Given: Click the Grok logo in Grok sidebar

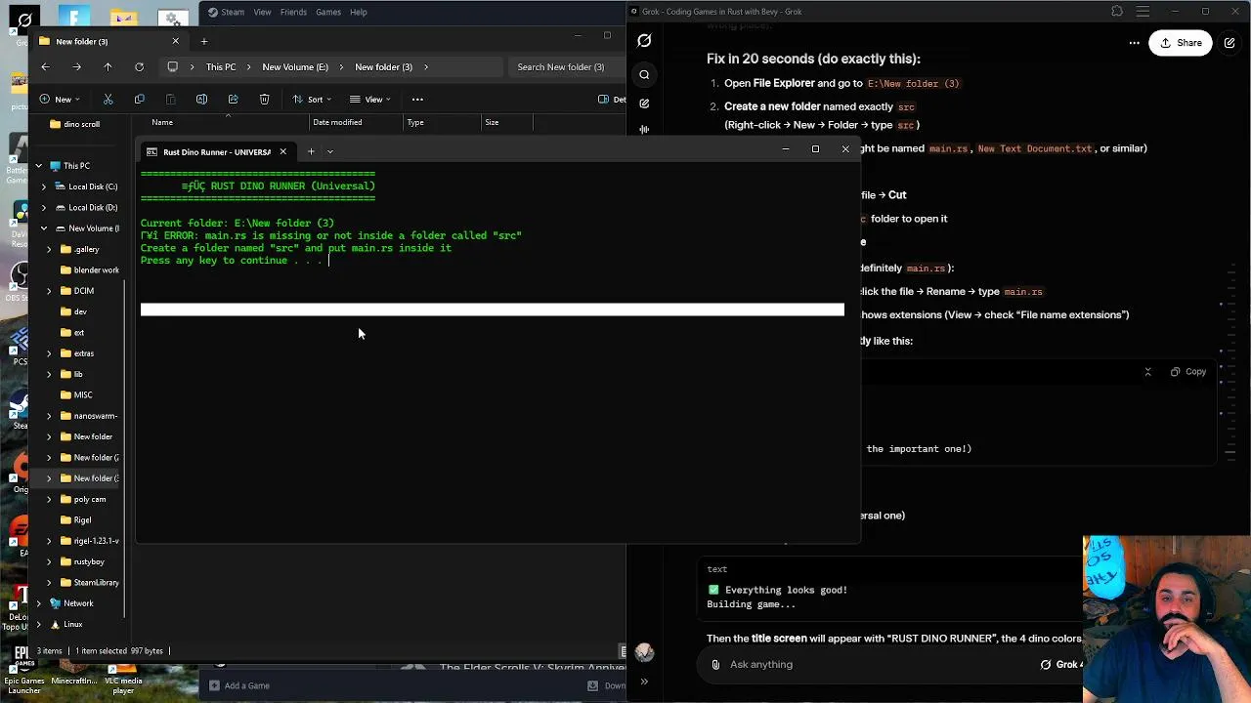Looking at the screenshot, I should click(644, 41).
